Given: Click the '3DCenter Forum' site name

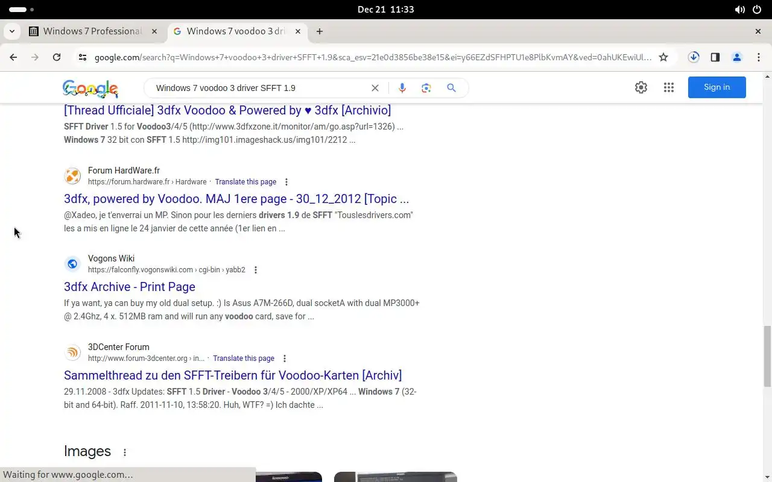Looking at the screenshot, I should click(x=118, y=347).
